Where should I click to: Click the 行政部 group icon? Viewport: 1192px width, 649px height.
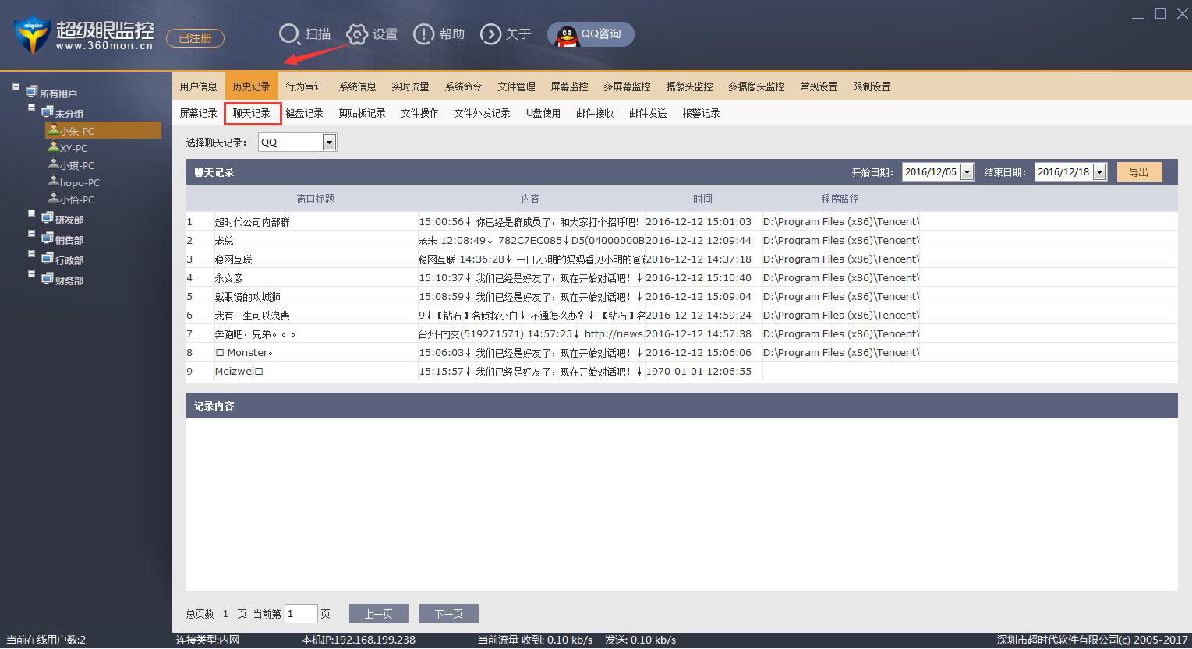48,259
